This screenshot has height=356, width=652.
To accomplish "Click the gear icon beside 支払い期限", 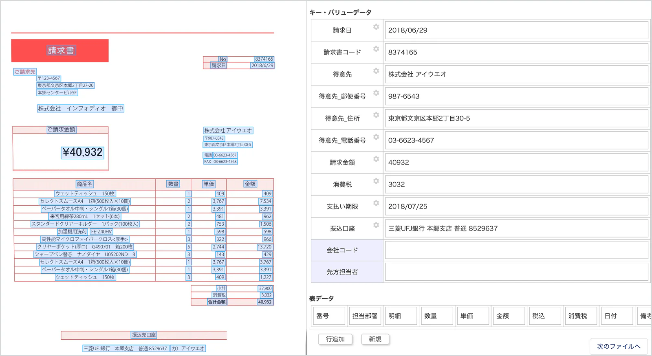I will point(376,203).
